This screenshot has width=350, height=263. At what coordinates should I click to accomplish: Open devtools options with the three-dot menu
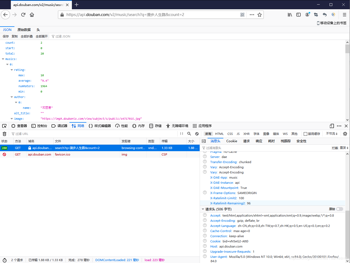click(x=339, y=126)
